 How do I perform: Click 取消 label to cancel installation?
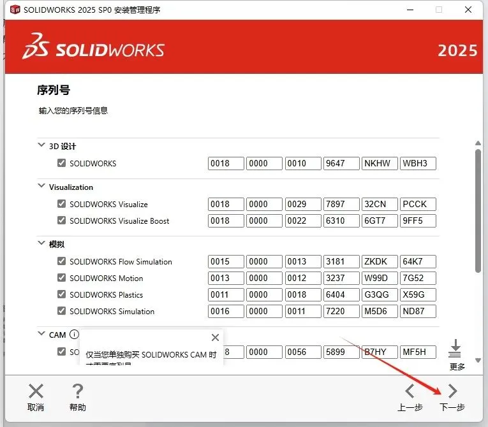click(36, 407)
